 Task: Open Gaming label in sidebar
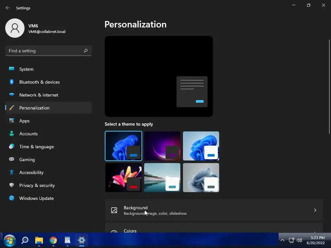tap(27, 160)
